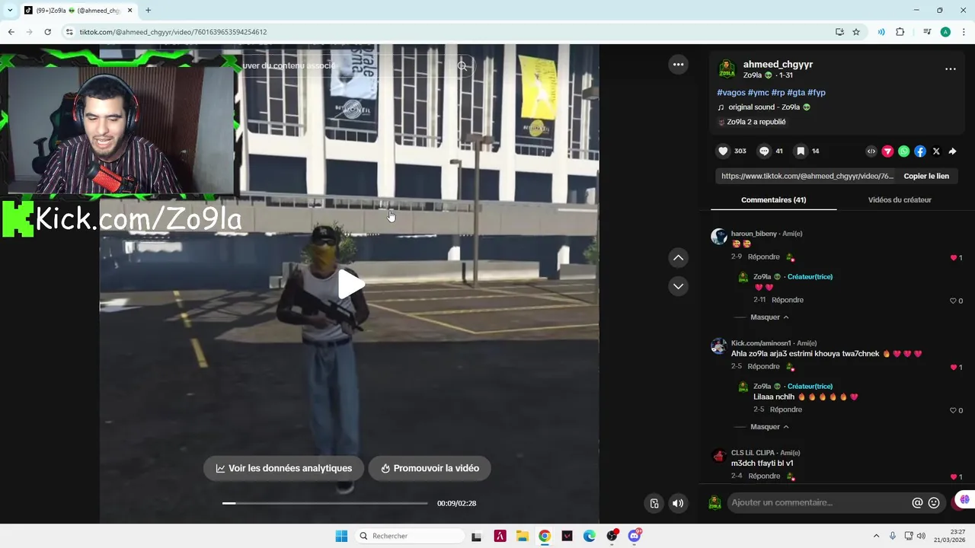
Task: Insert a mention with the @ icon
Action: (917, 502)
